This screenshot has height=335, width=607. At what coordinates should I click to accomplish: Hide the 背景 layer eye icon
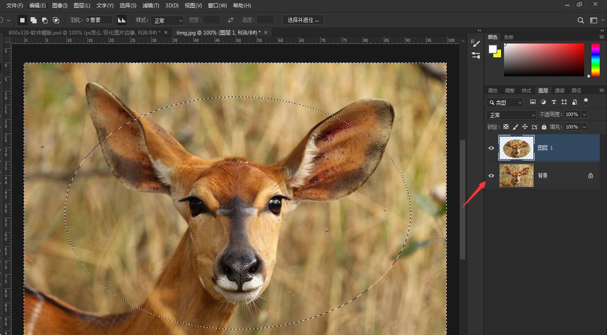(x=491, y=175)
